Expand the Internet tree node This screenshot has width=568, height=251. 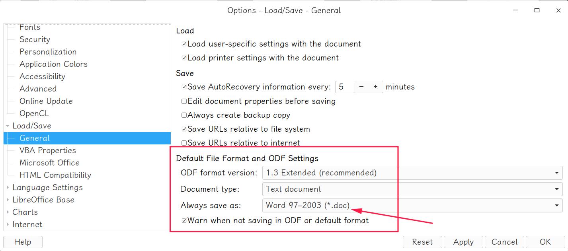click(x=8, y=225)
